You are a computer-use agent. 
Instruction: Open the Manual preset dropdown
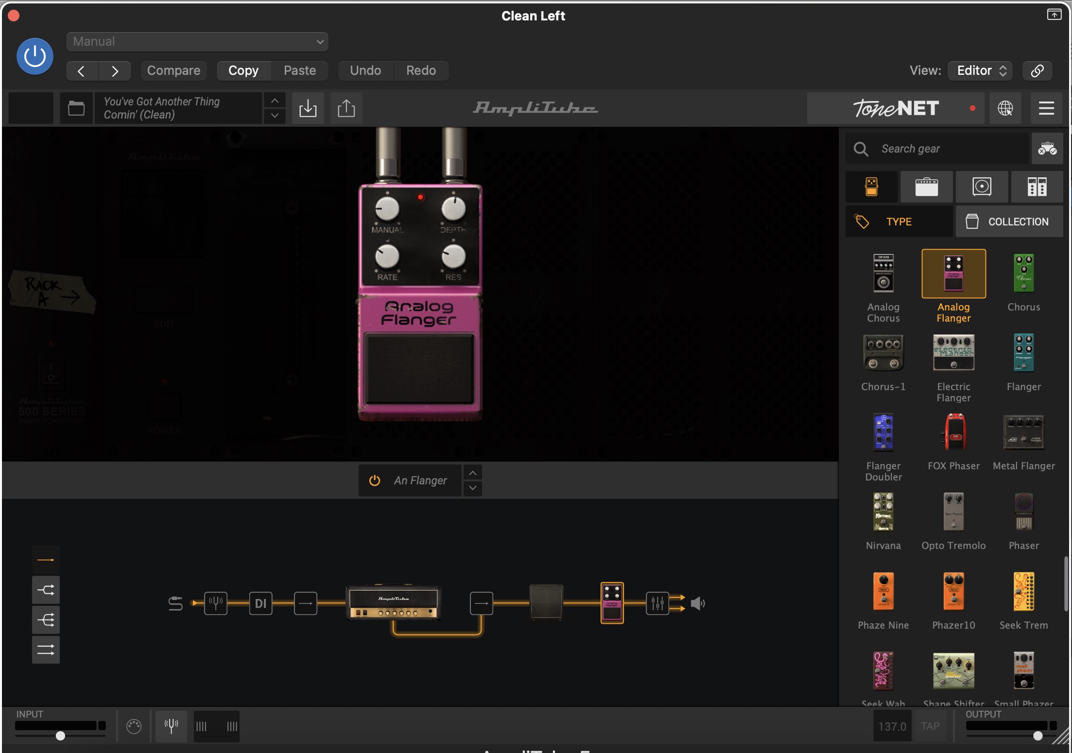tap(197, 42)
